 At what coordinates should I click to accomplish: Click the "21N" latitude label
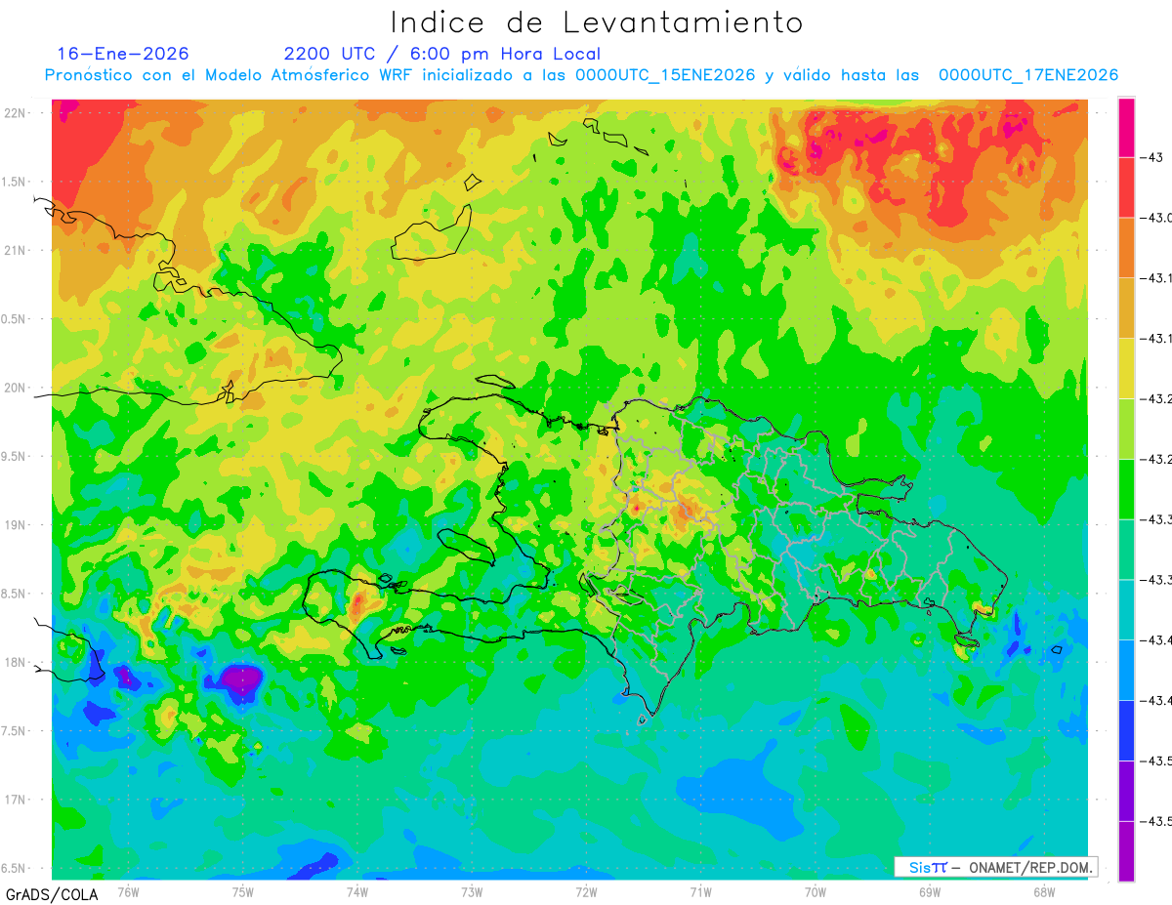point(17,250)
